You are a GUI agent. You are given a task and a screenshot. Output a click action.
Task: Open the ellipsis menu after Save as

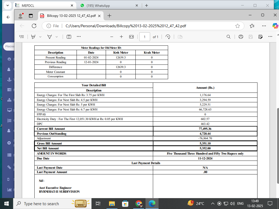(x=270, y=37)
